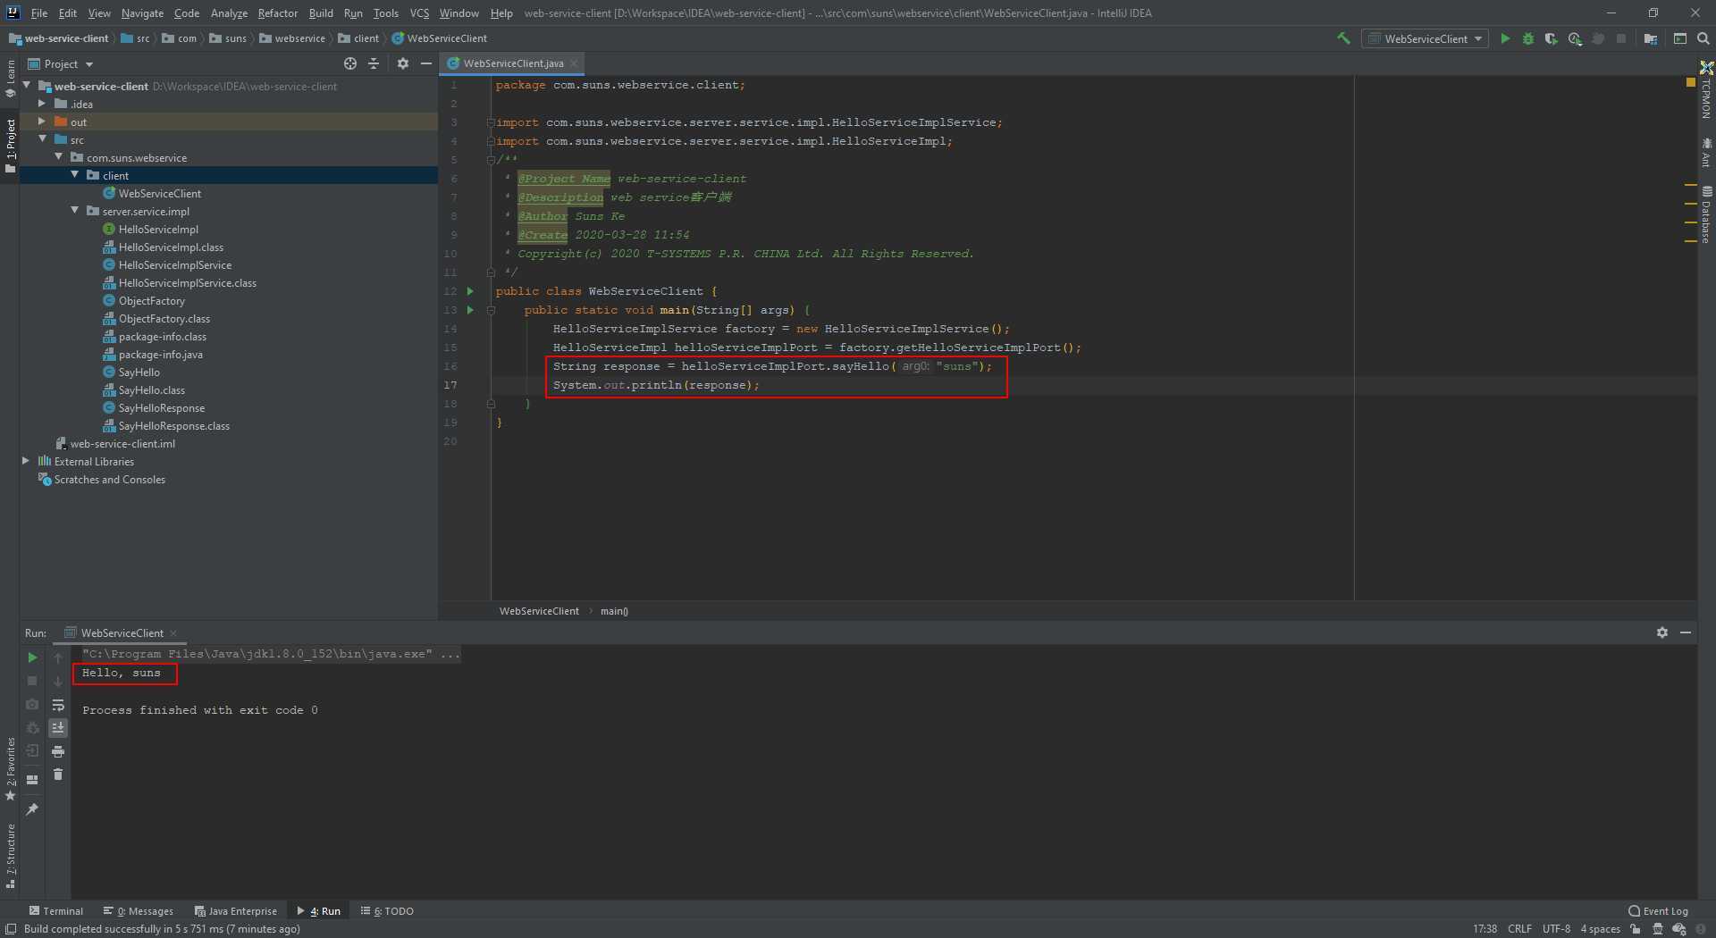Collapse the client package
The width and height of the screenshot is (1716, 938).
pos(74,175)
